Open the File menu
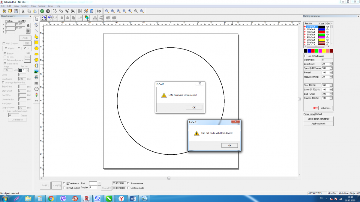360x202 pixels. point(3,6)
